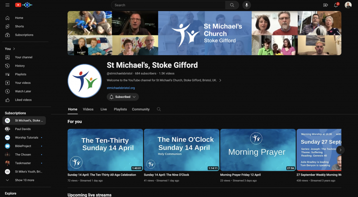This screenshot has width=358, height=197.
Task: Click the Your videos icon
Action: tap(8, 83)
